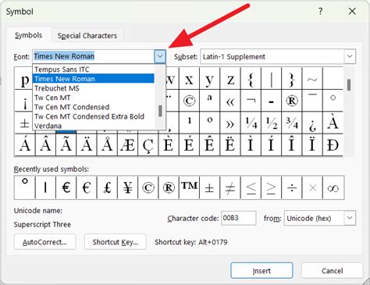Screen dimensions: 370x285
Task: Click the help question mark button
Action: pyautogui.click(x=320, y=11)
